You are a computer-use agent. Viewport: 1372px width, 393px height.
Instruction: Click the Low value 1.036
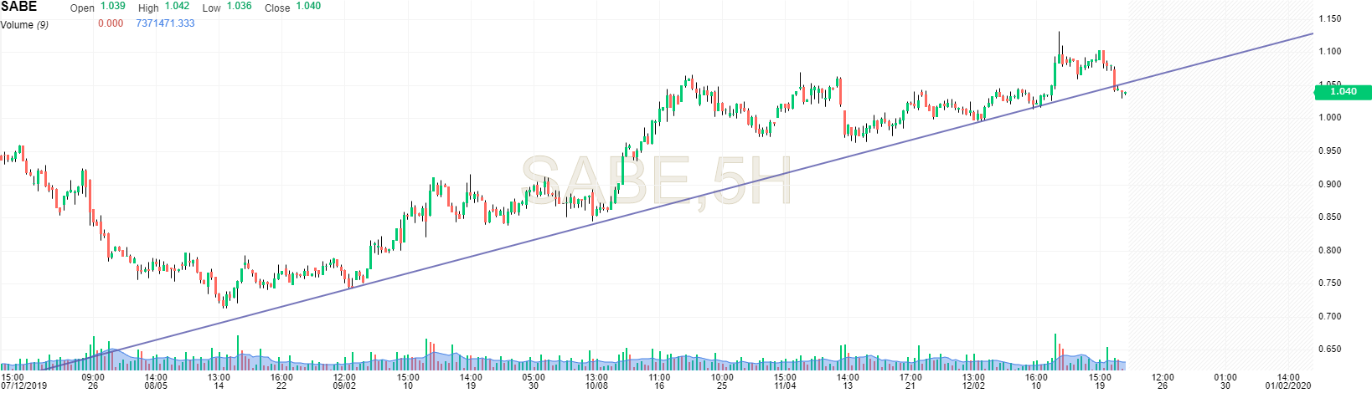tap(239, 7)
